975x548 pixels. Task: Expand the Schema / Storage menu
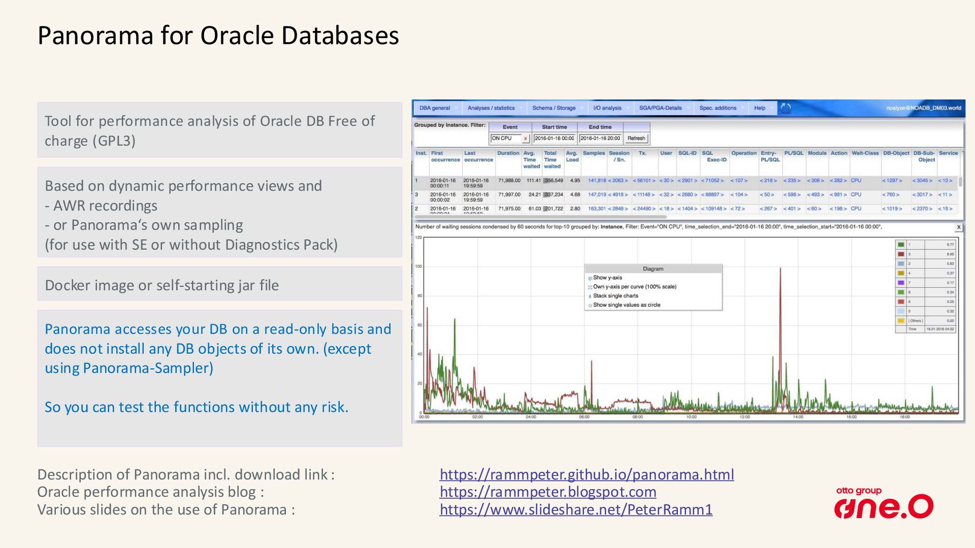click(554, 108)
